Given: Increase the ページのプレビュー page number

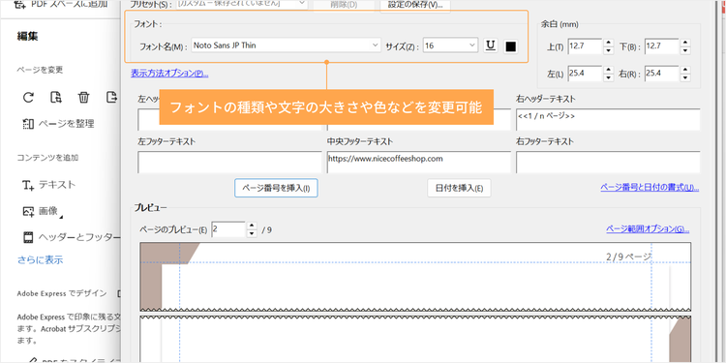Looking at the screenshot, I should (x=252, y=226).
